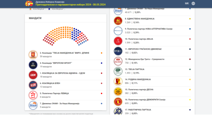Select the СДСМ red party logo
This screenshot has height=117, width=212.
(x=33, y=75)
